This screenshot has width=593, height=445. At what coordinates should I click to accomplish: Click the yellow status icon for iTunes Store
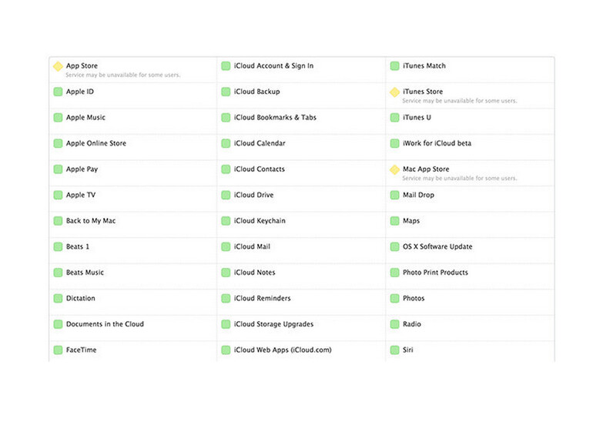(x=394, y=92)
